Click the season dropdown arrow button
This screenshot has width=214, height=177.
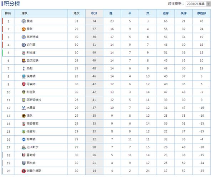[208, 4]
